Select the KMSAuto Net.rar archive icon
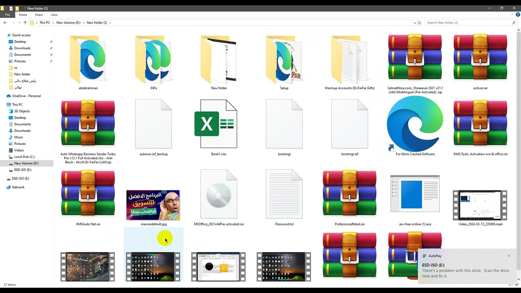Viewport: 521px width, 293px height. tap(88, 193)
